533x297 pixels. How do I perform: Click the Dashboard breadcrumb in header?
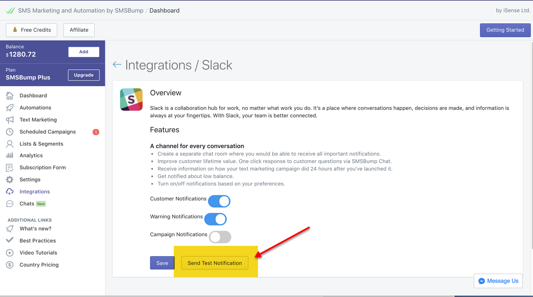click(x=165, y=10)
